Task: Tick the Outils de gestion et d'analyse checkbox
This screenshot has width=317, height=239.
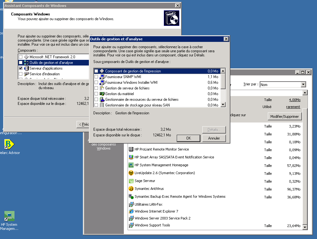Action: click(20, 63)
